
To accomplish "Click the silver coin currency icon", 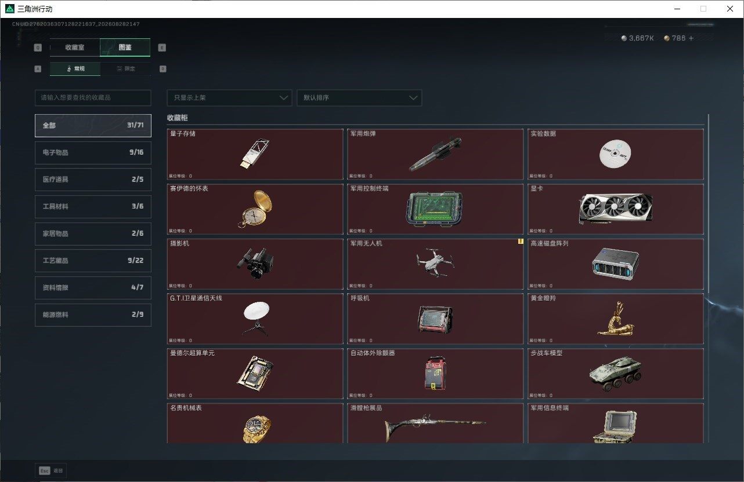I will 624,38.
